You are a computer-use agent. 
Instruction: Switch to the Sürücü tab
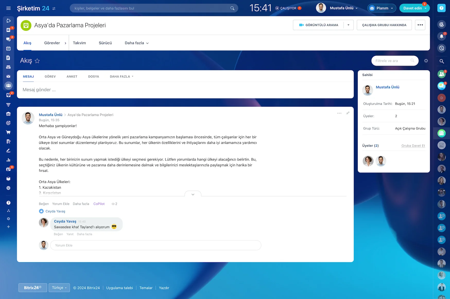pyautogui.click(x=105, y=43)
